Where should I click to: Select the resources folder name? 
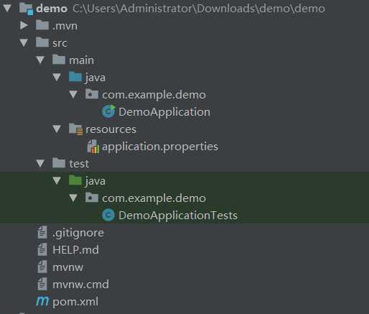tap(111, 129)
